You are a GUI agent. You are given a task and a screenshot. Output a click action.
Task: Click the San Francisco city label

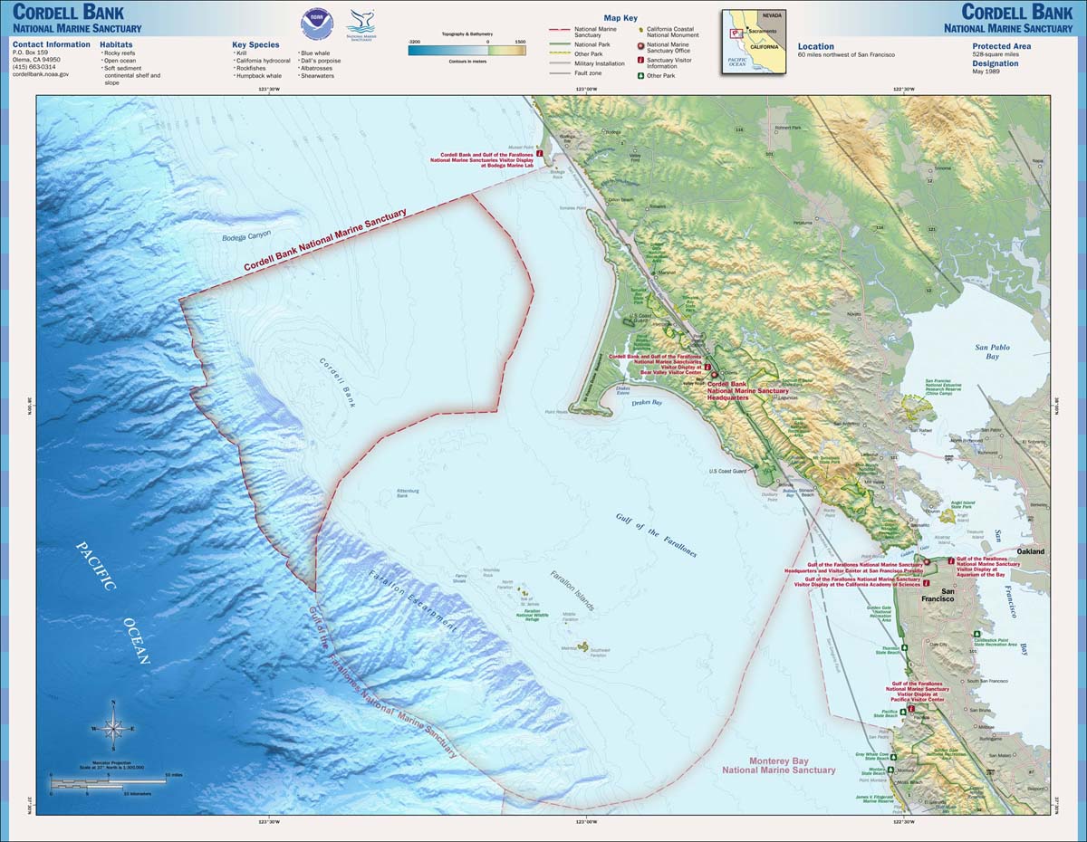(x=938, y=594)
